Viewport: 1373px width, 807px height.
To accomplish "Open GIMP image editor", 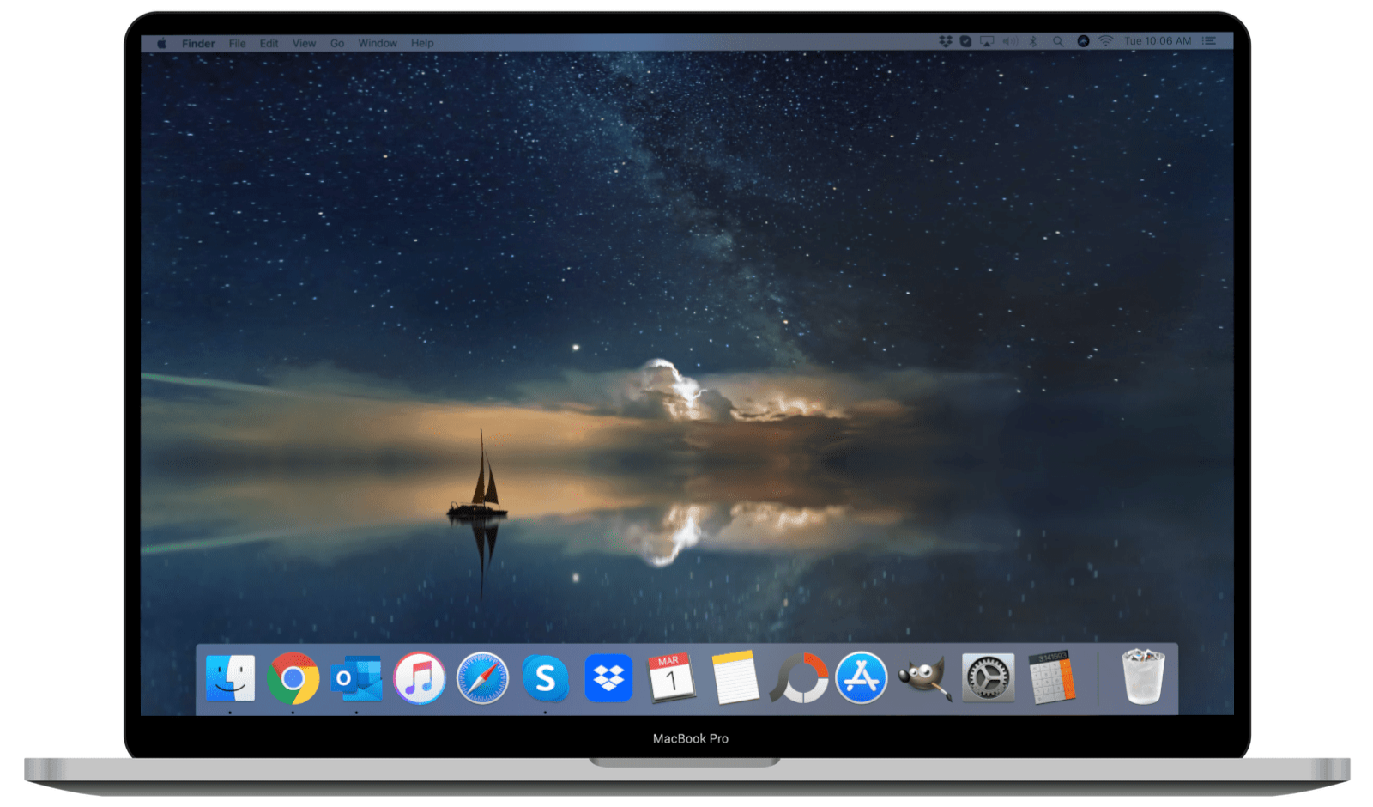I will pyautogui.click(x=925, y=678).
